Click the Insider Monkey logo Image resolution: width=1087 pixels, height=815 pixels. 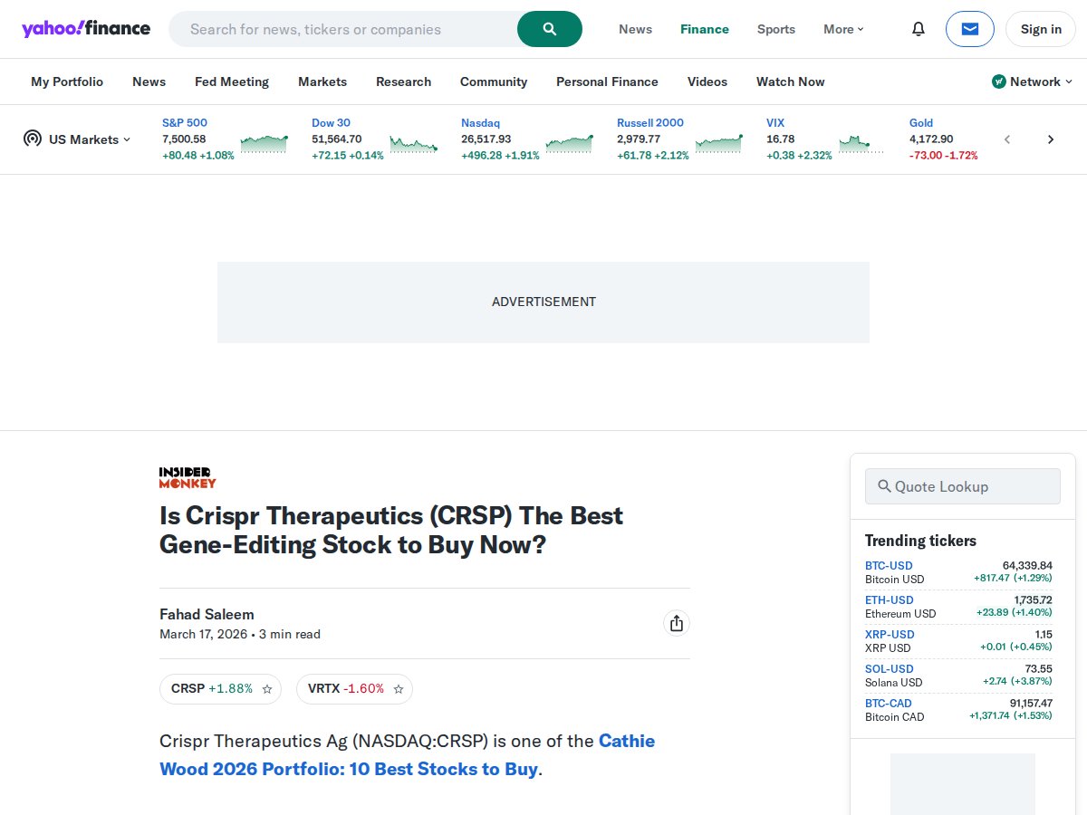coord(188,478)
